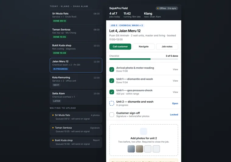
Task: Toggle Unit 1 dismantle and wash checkbox
Action: point(112,81)
